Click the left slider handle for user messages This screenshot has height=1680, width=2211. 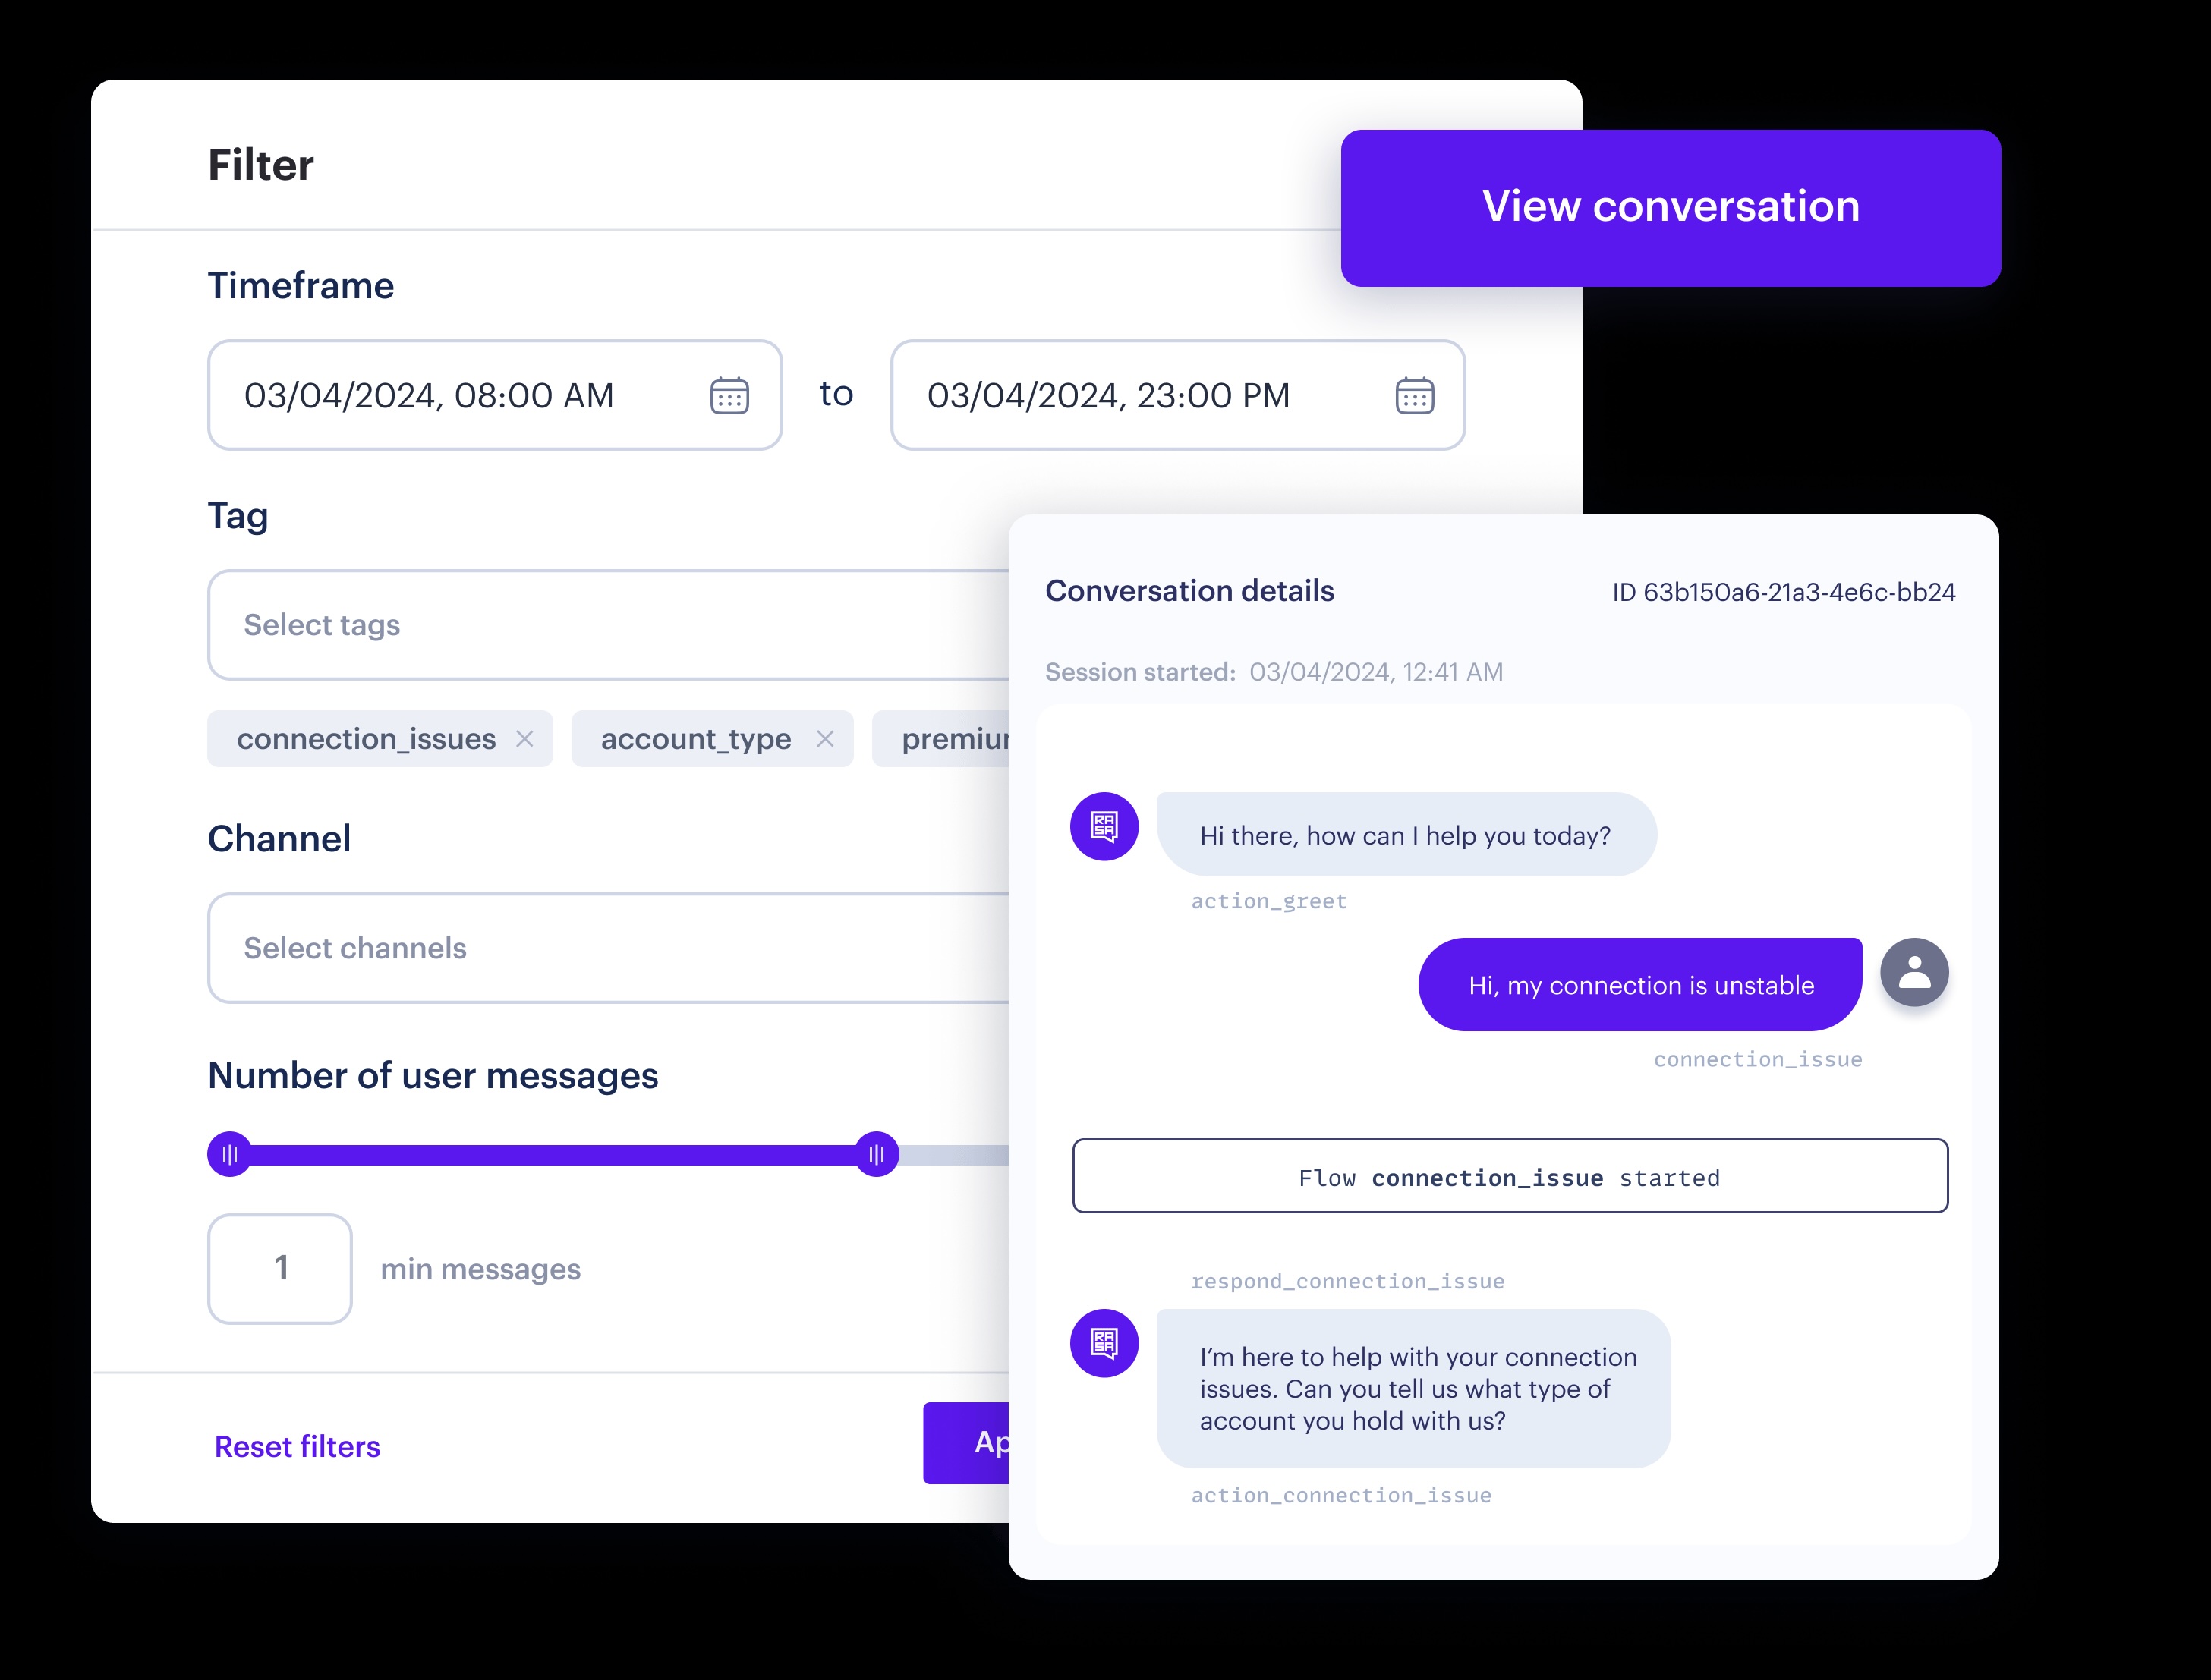[230, 1155]
